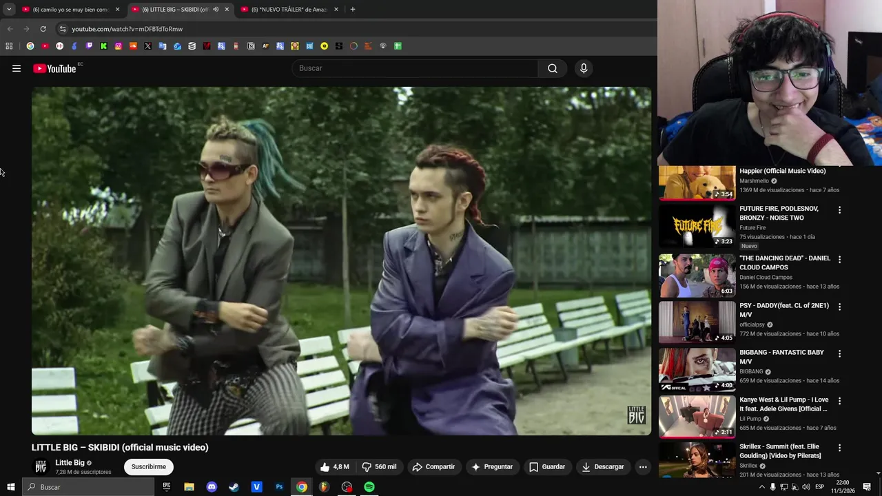Open the Marshmello channel name
Image resolution: width=882 pixels, height=496 pixels.
pyautogui.click(x=754, y=181)
